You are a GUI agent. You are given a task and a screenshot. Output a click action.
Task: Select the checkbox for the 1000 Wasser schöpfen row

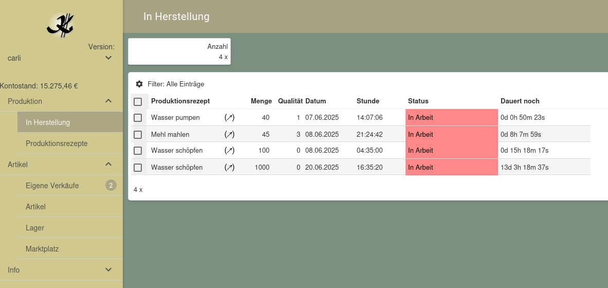[x=138, y=168]
